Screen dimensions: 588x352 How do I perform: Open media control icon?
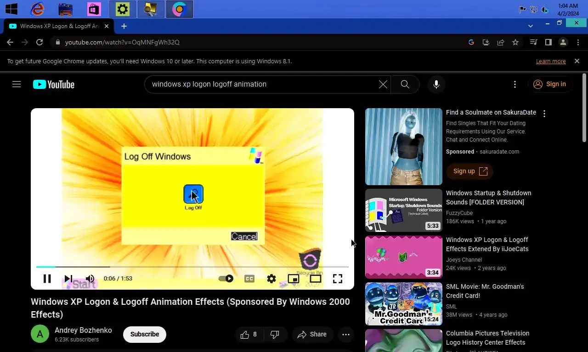coord(533,42)
